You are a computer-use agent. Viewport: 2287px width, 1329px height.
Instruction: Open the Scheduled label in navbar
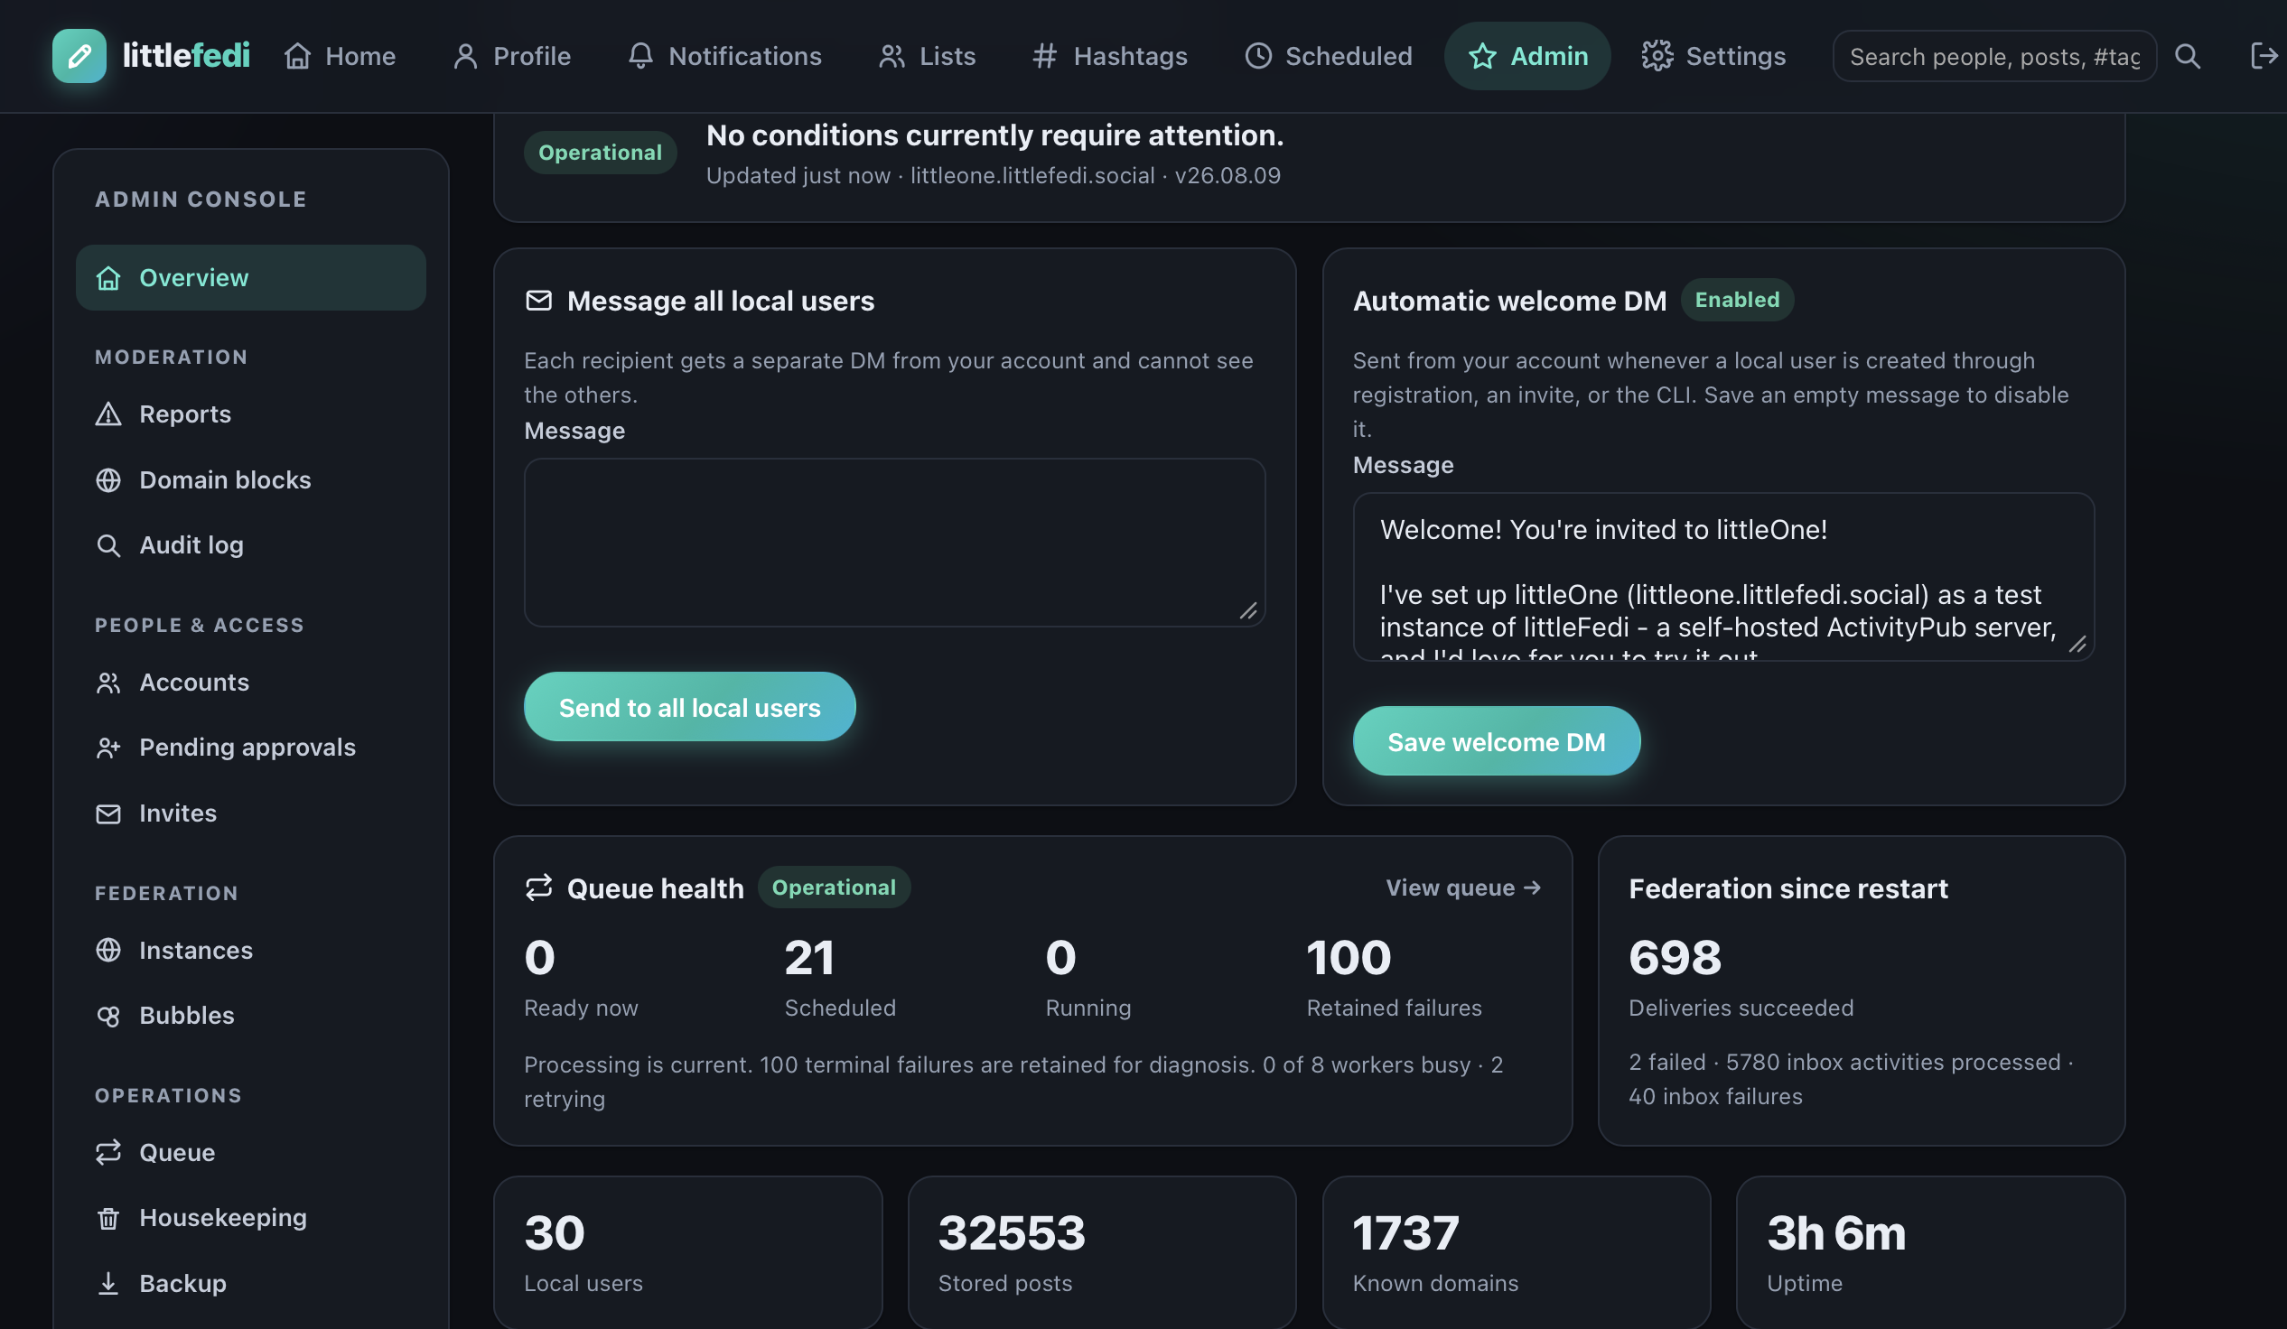click(1349, 56)
